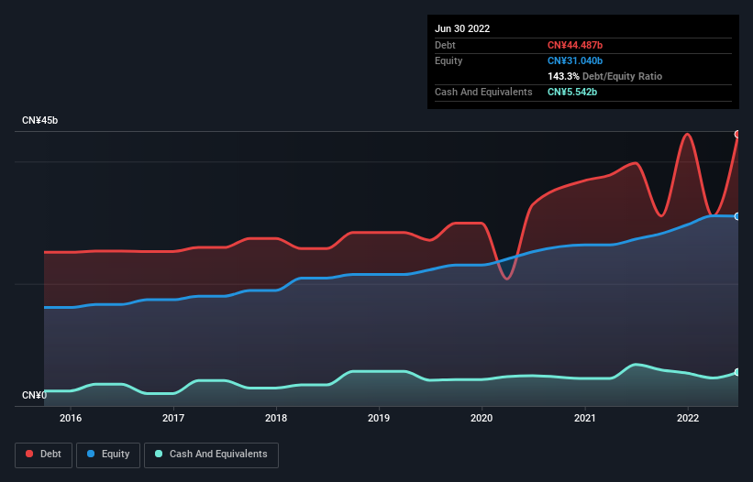Click the CN¥45b y-axis label
Image resolution: width=753 pixels, height=482 pixels.
(x=39, y=120)
